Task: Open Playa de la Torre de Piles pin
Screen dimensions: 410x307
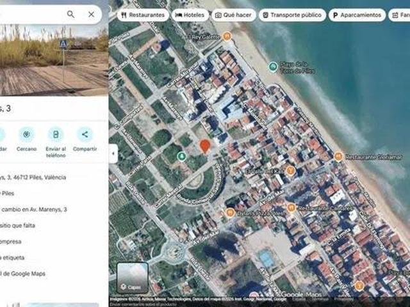Action: tap(273, 67)
